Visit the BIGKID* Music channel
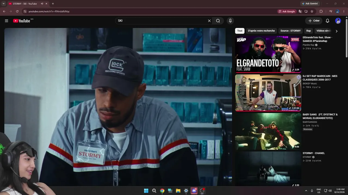The width and height of the screenshot is (348, 195). [x=310, y=84]
